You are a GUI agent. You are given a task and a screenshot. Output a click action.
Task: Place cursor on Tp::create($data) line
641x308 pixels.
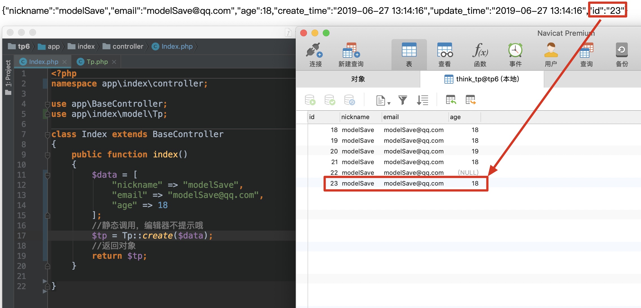(x=152, y=236)
